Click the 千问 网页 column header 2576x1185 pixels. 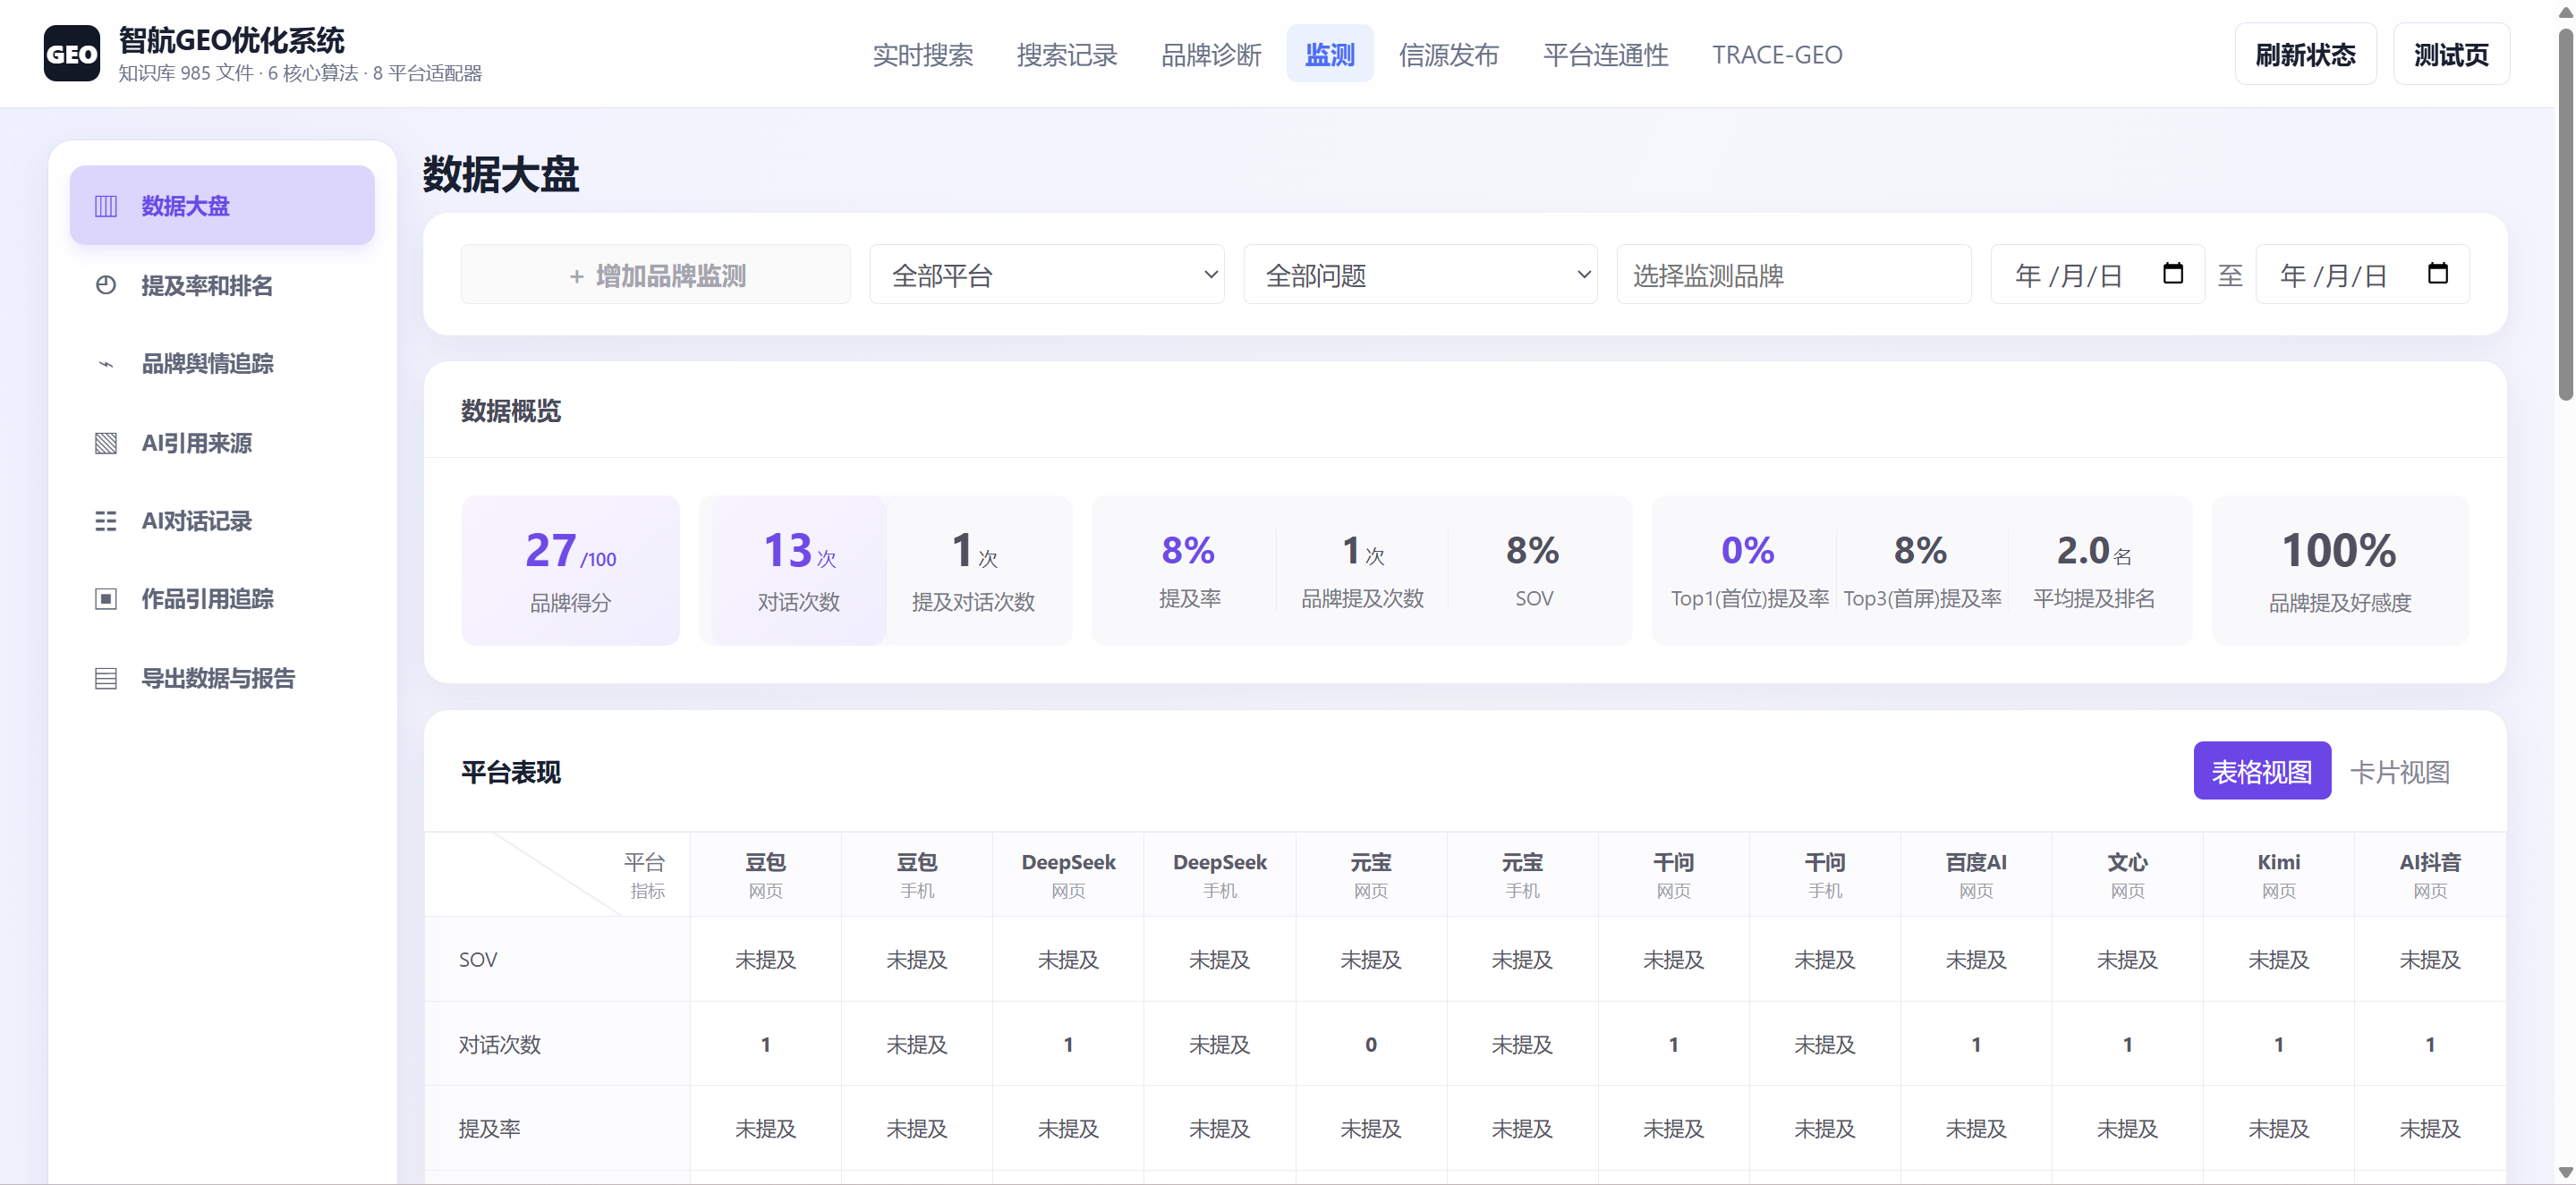(x=1674, y=875)
